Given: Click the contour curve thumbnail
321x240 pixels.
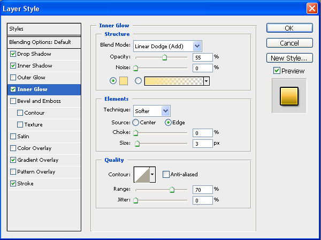Looking at the screenshot, I should pos(142,175).
